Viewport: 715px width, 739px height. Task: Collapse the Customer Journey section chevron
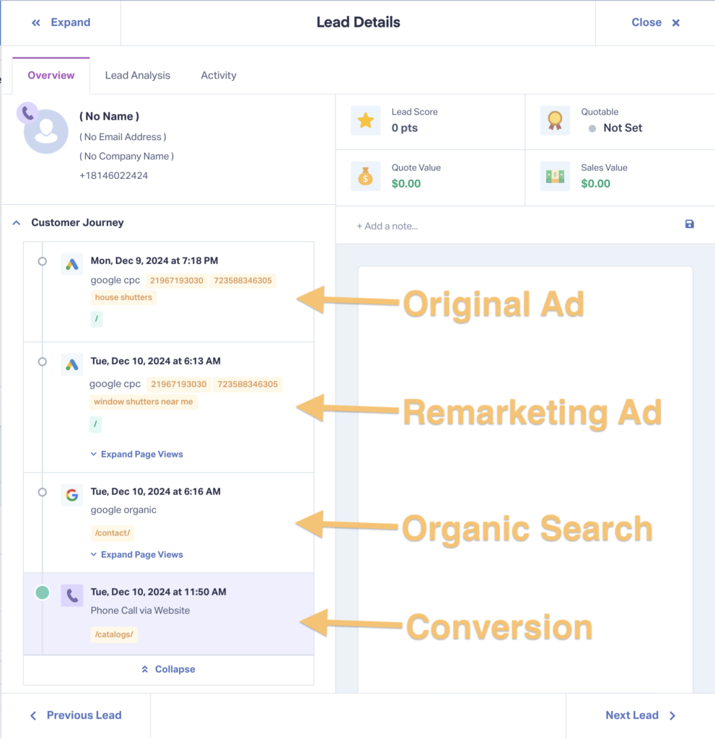point(17,222)
